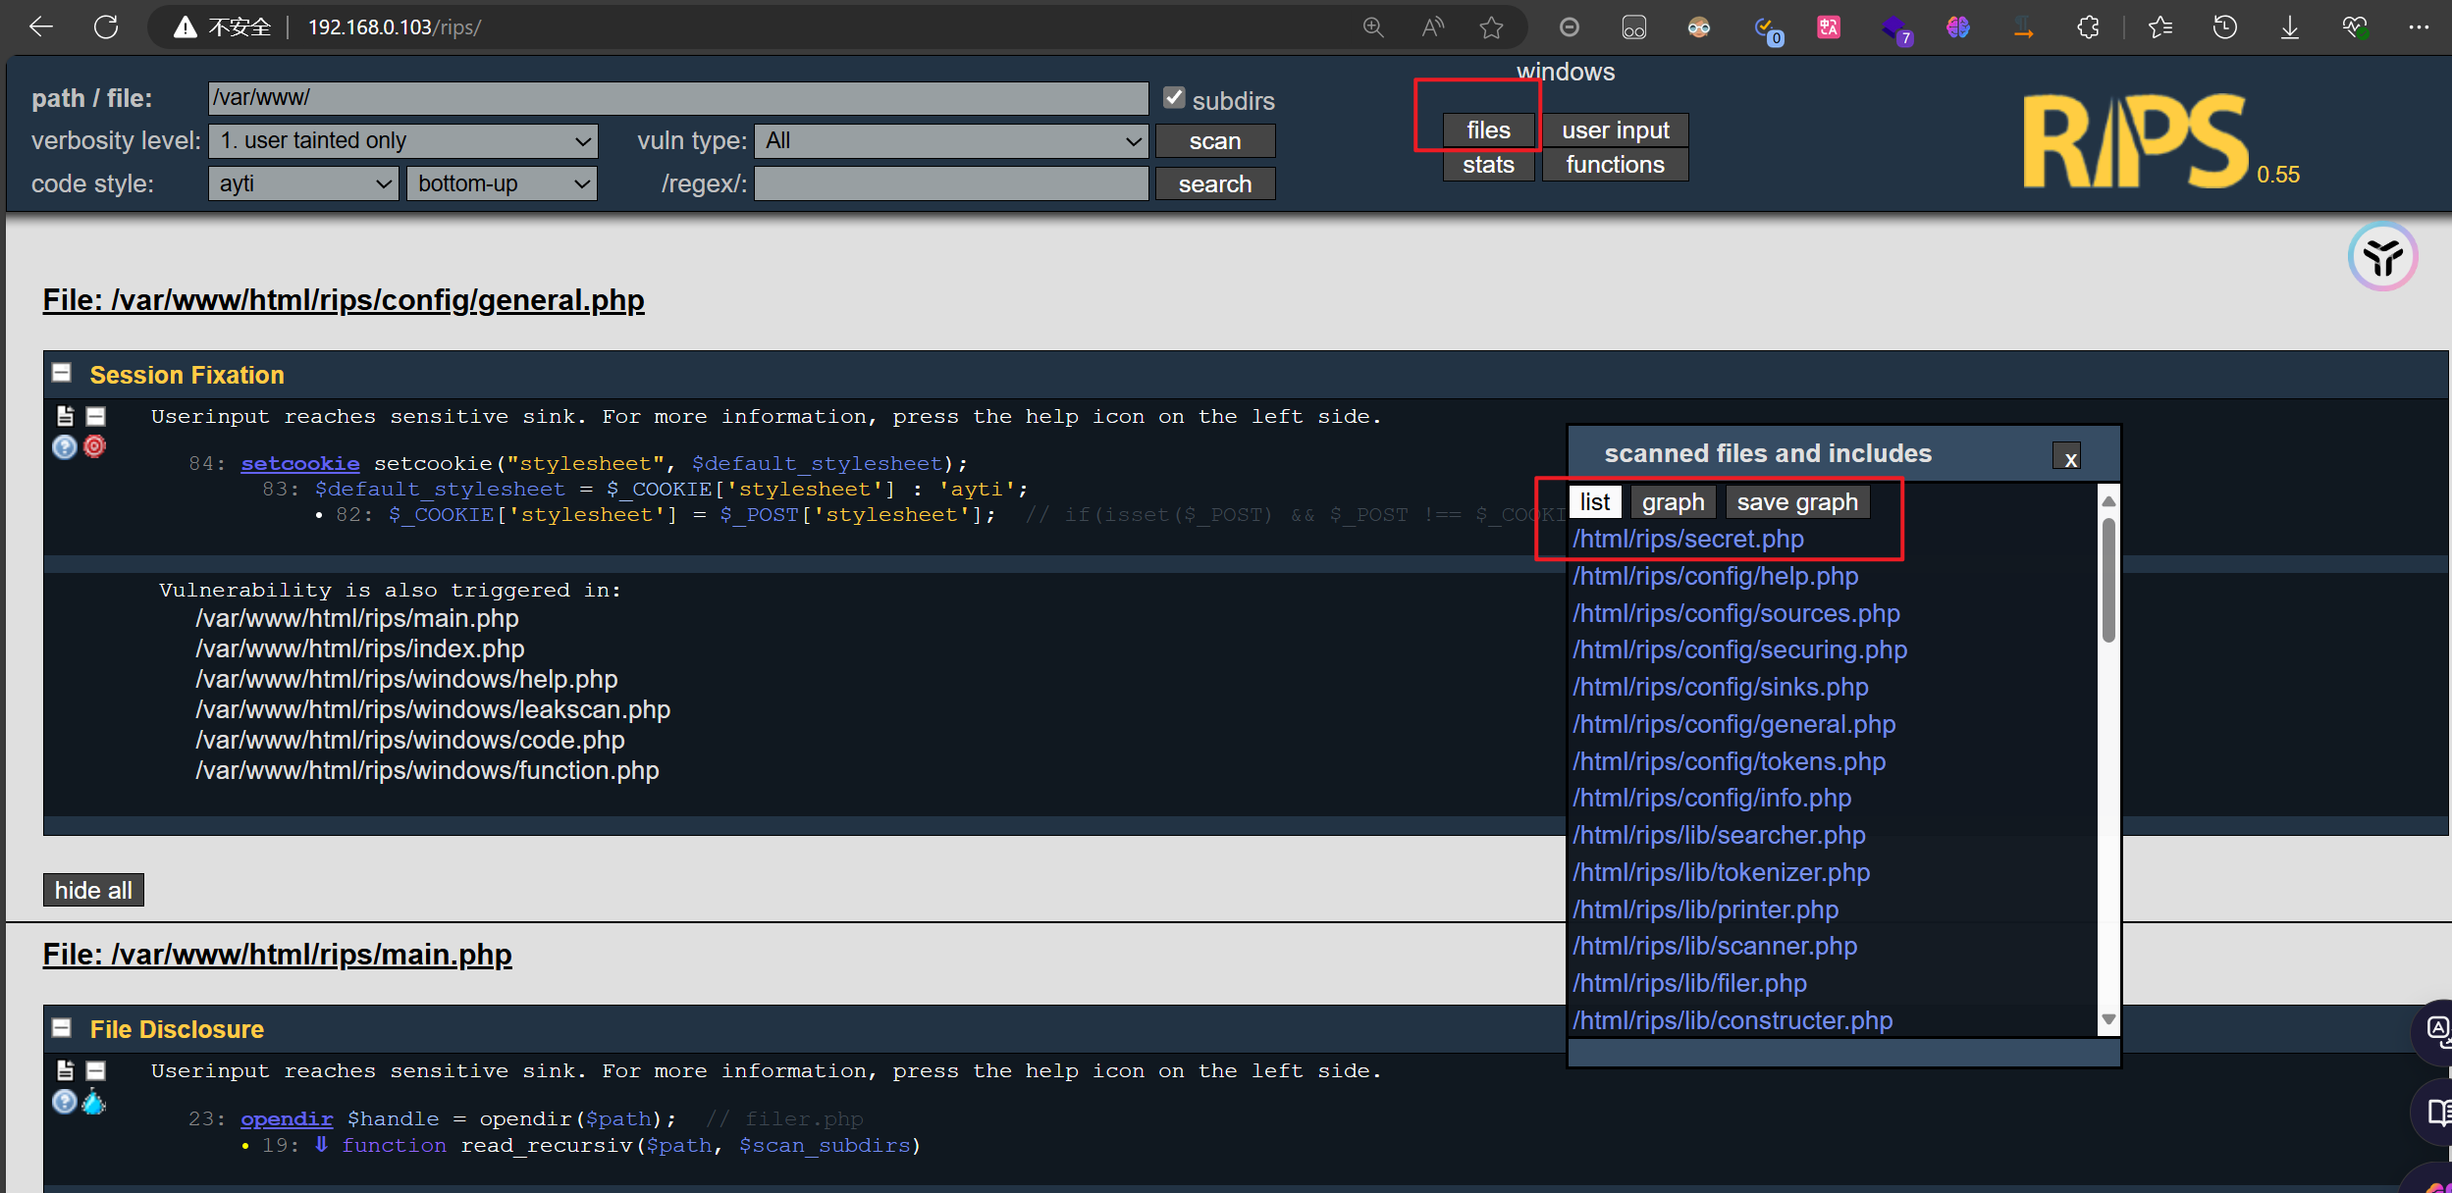This screenshot has height=1193, width=2452.
Task: Click the search button
Action: point(1215,183)
